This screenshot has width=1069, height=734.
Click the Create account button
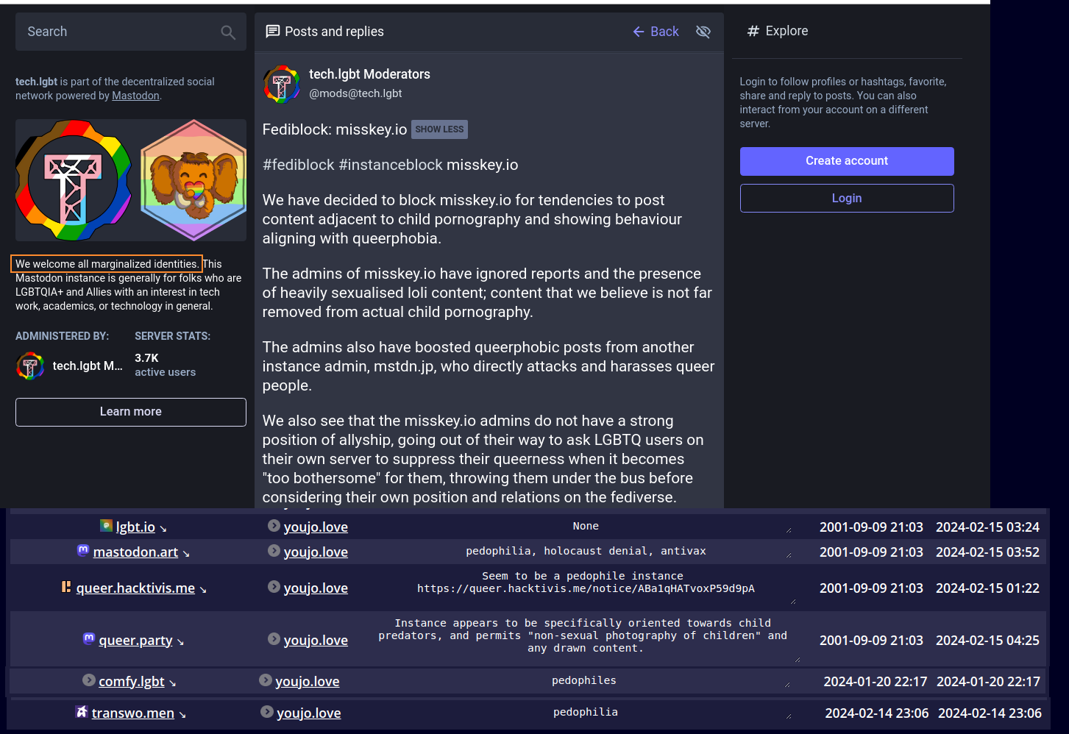tap(847, 161)
